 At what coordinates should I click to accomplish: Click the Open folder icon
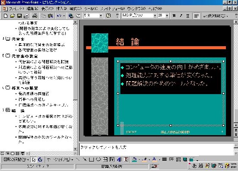click(13, 16)
